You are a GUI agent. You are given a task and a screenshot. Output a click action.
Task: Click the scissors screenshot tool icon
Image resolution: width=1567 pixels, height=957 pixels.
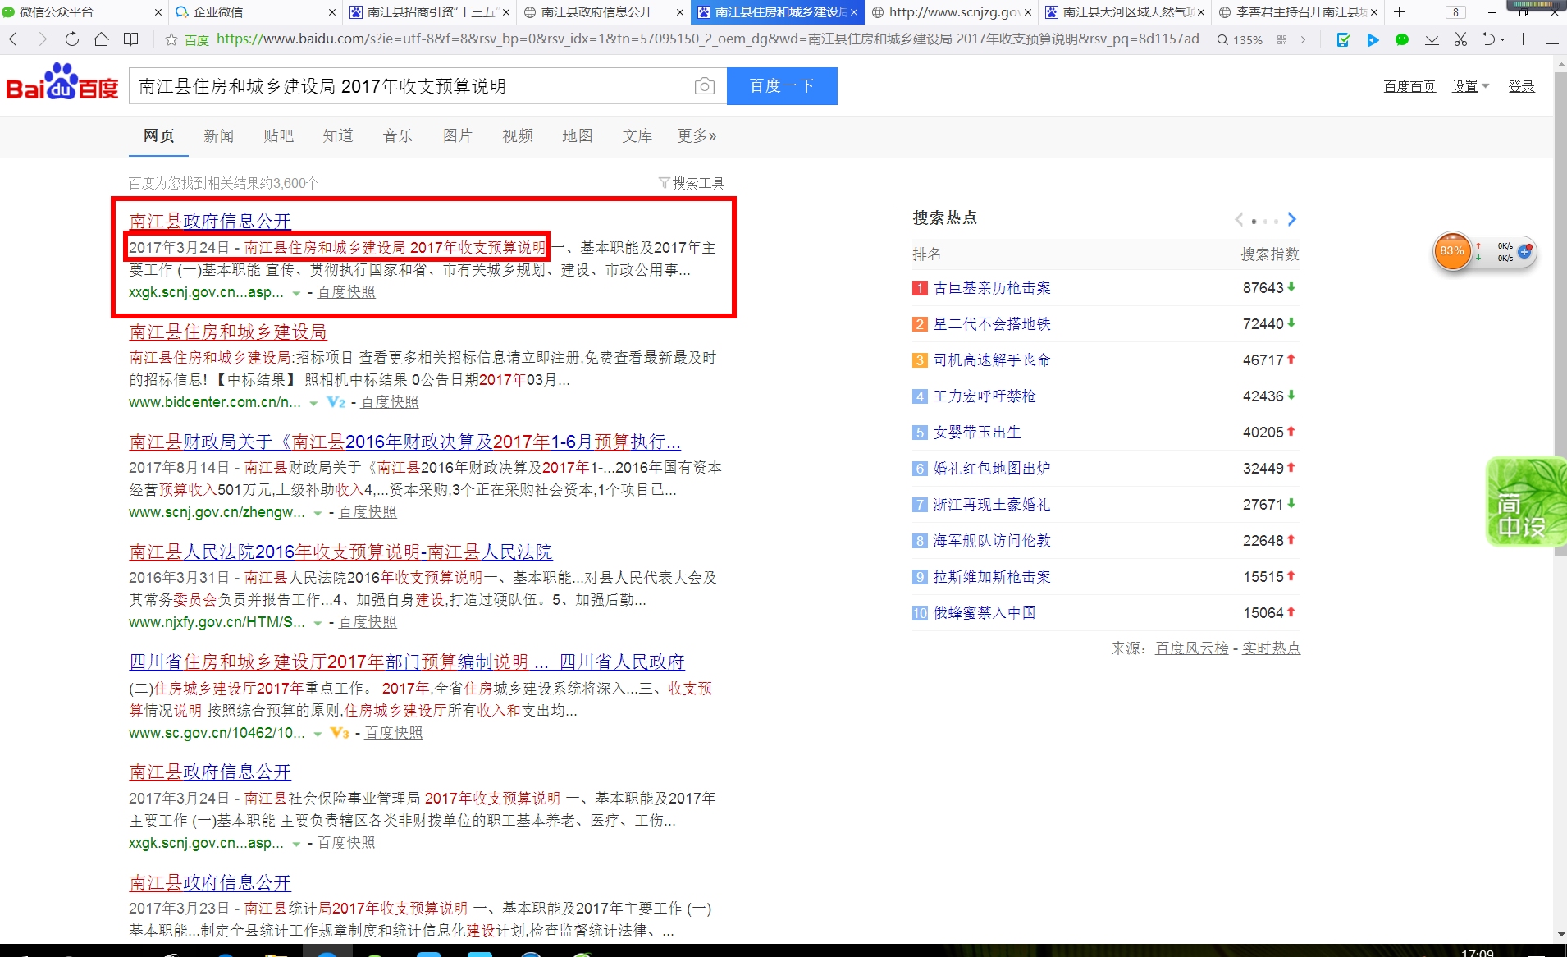click(x=1460, y=39)
